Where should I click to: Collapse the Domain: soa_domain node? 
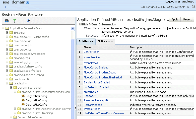[11, 87]
